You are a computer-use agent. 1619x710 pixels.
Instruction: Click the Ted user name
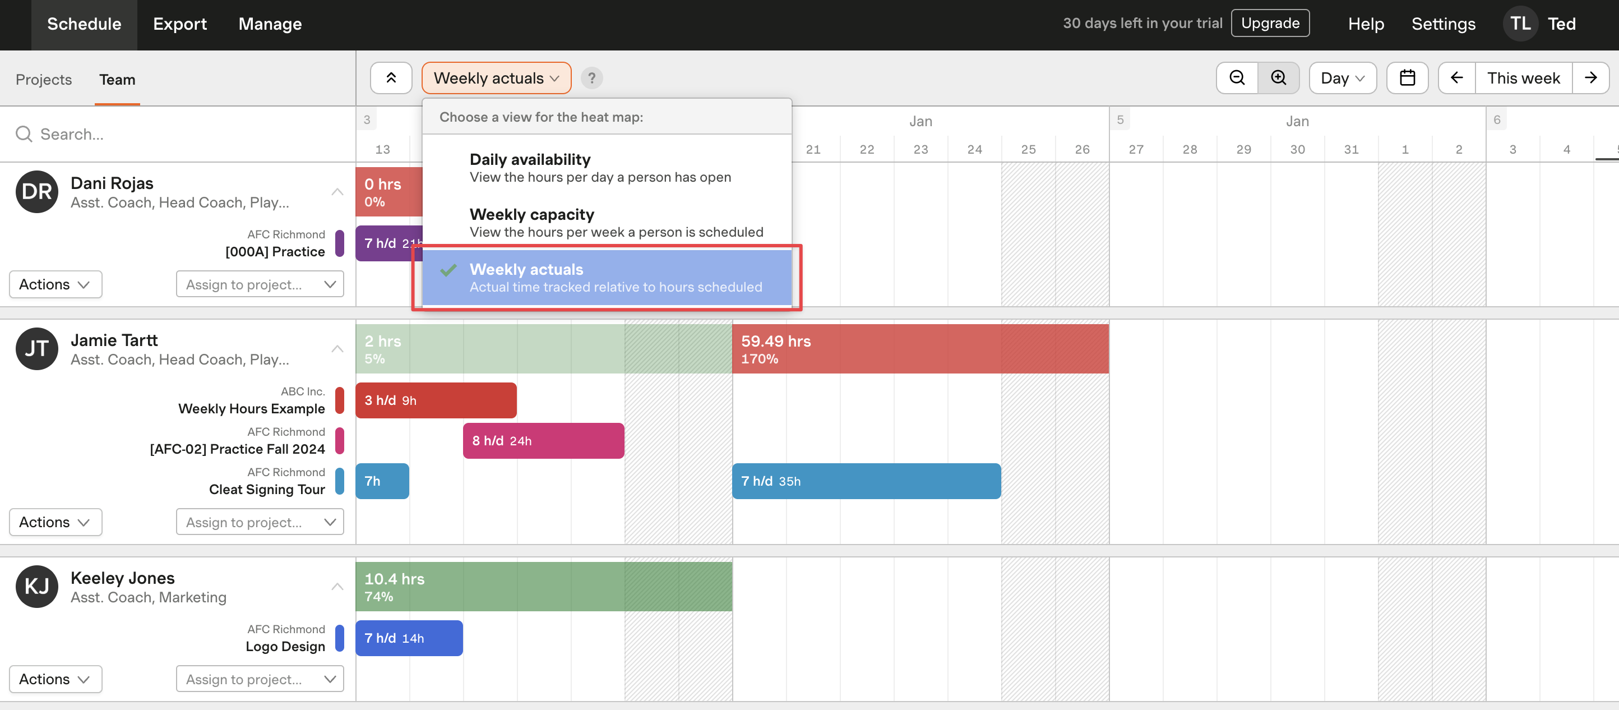[x=1561, y=24]
